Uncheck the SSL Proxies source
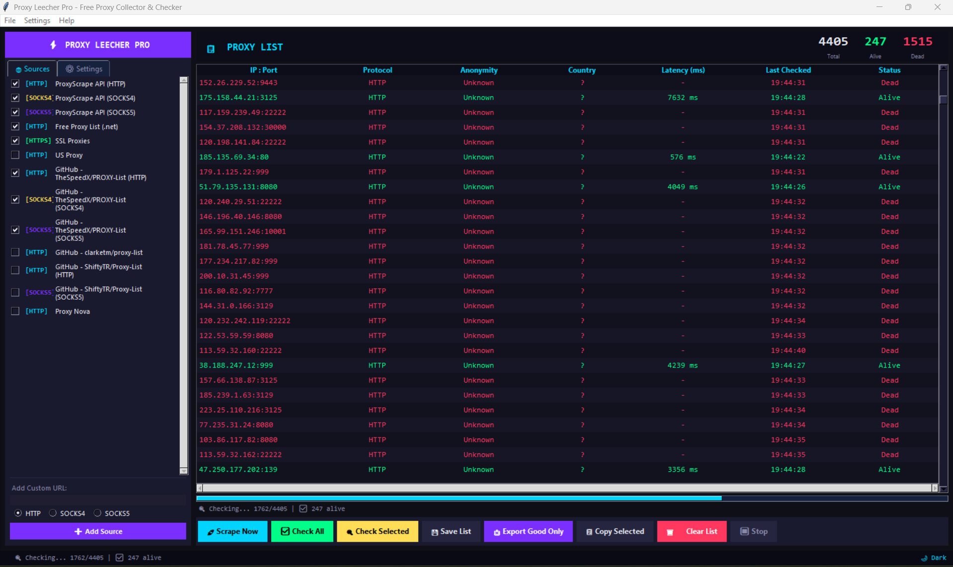The width and height of the screenshot is (953, 567). coord(15,140)
